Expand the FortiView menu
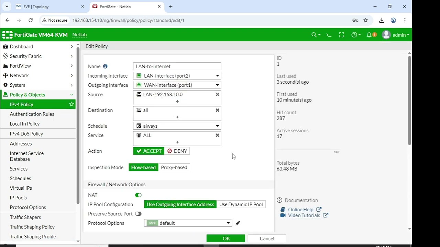This screenshot has width=440, height=247. click(38, 66)
